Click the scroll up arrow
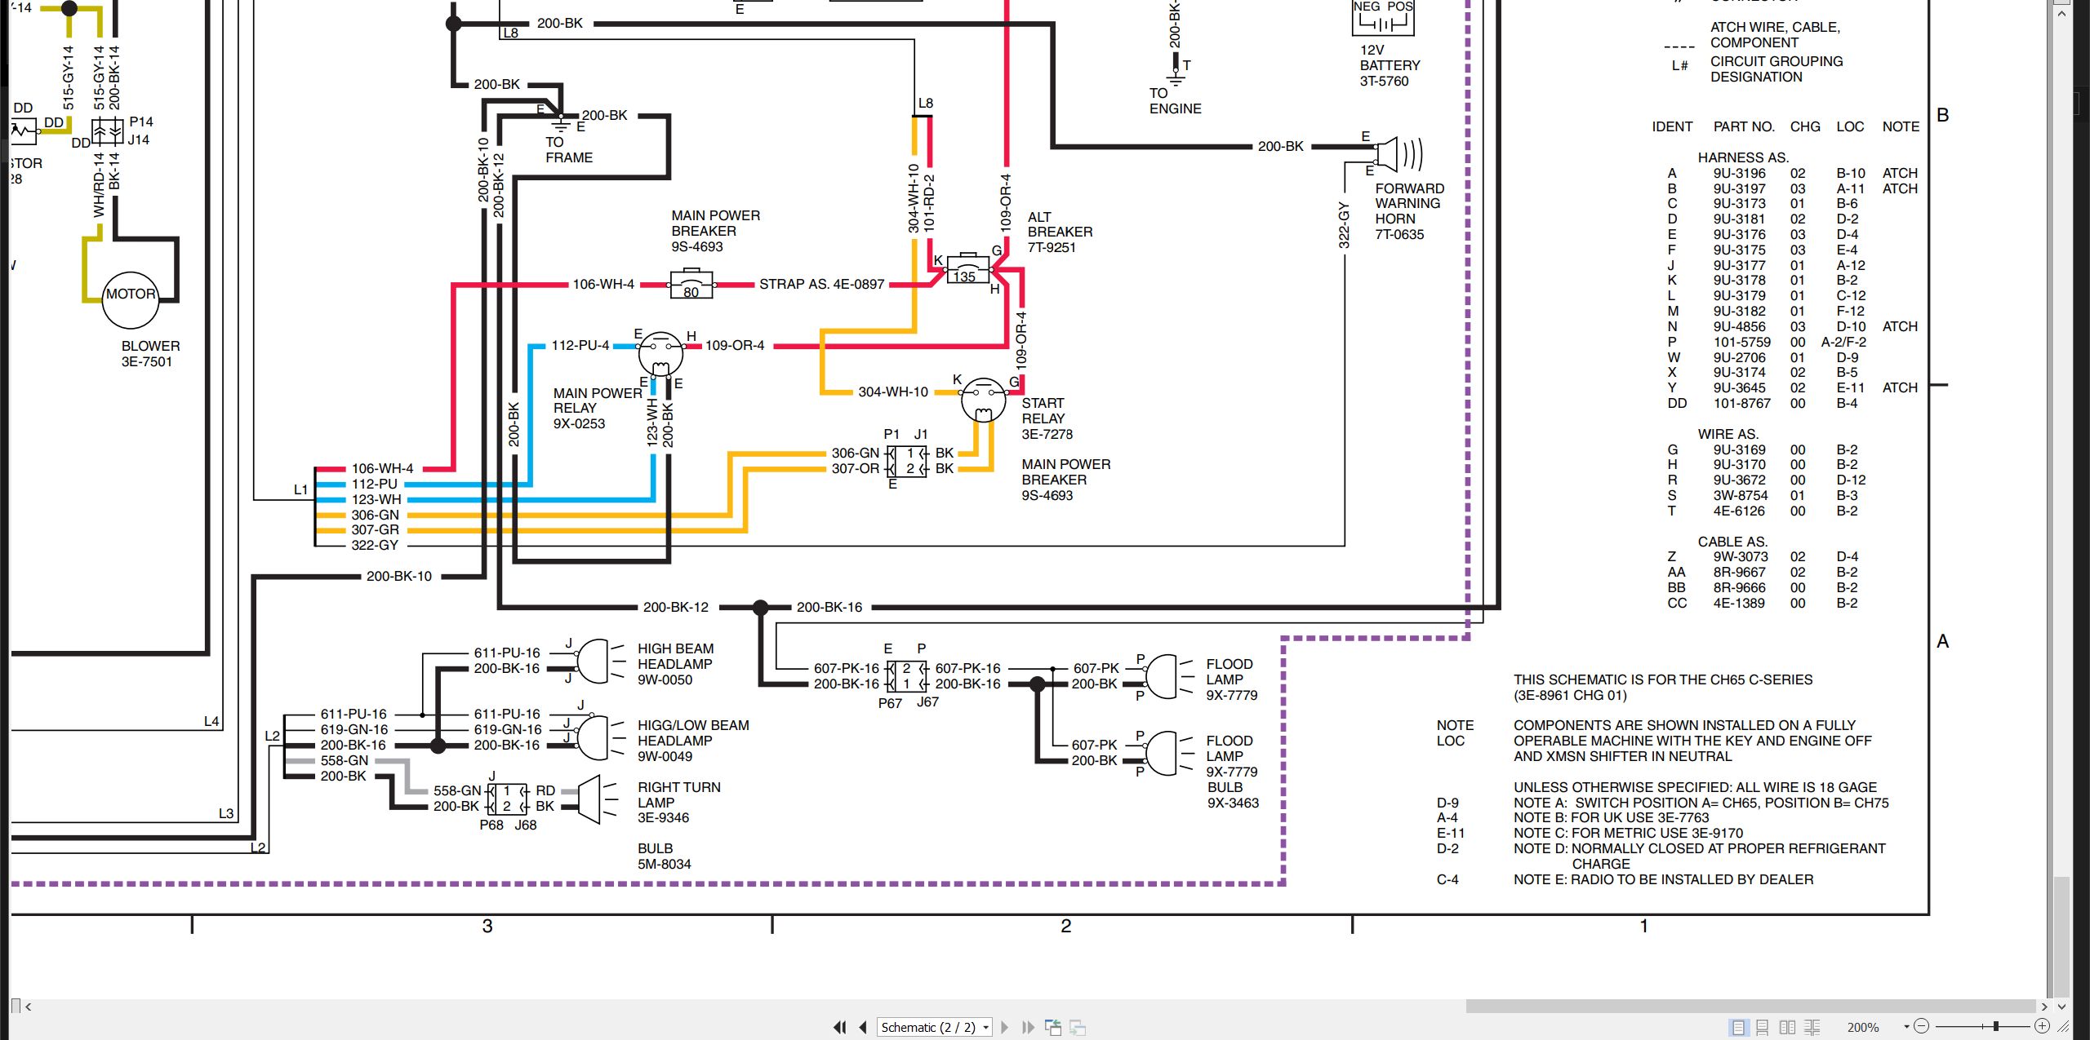This screenshot has width=2090, height=1040. pyautogui.click(x=2061, y=14)
